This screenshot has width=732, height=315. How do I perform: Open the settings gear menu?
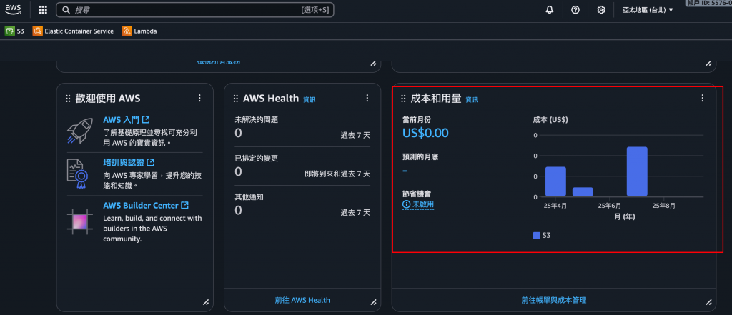(601, 10)
